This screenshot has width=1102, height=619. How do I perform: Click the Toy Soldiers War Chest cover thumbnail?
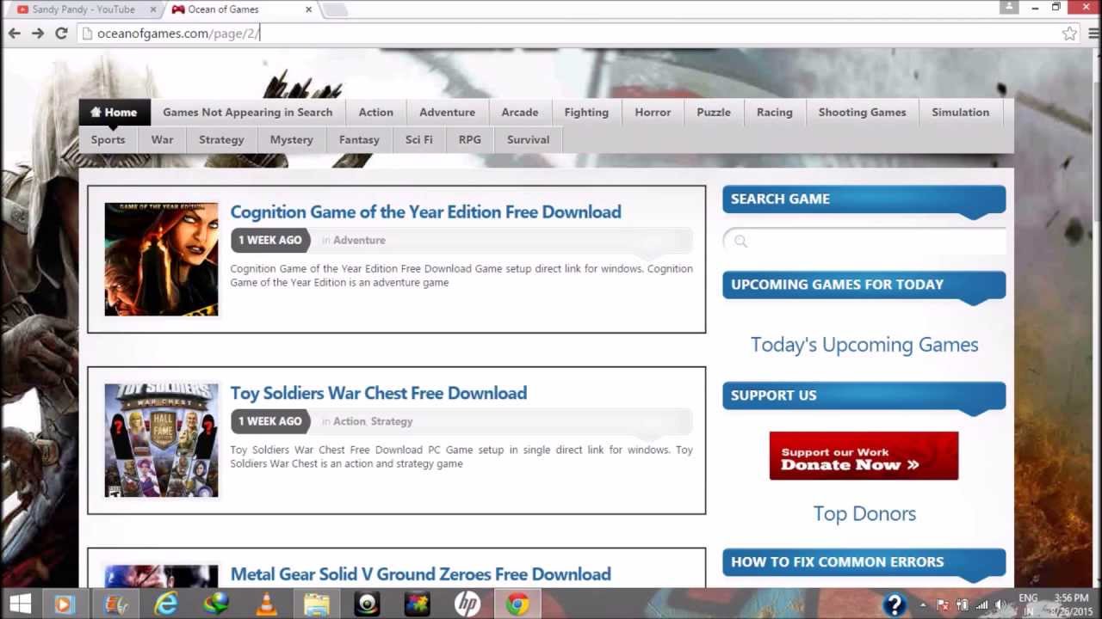point(161,440)
